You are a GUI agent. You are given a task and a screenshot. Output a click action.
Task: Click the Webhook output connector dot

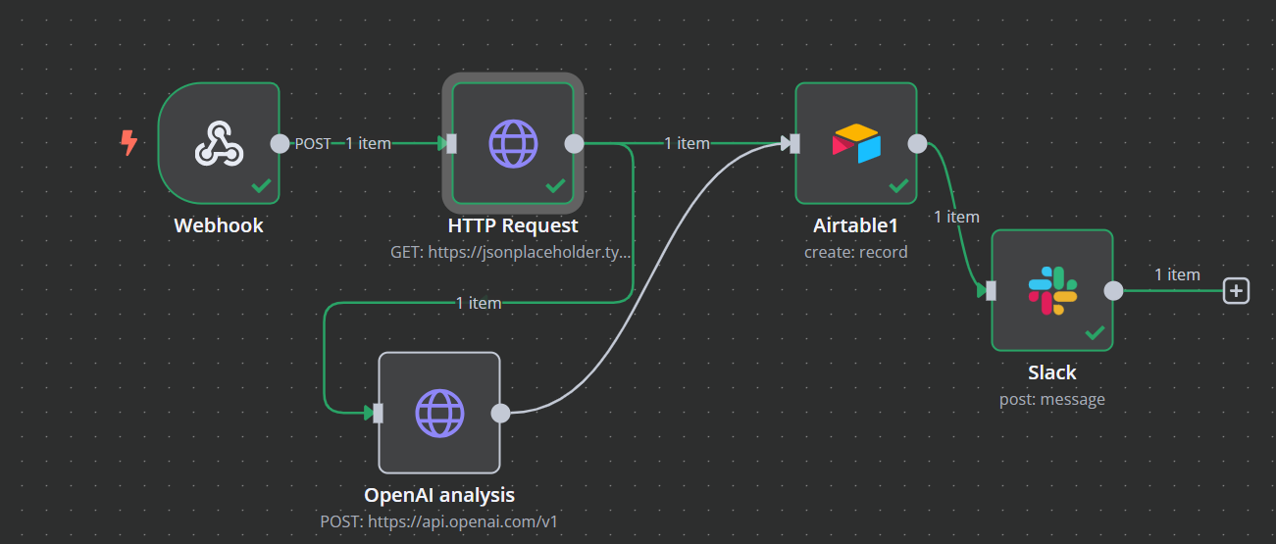[280, 144]
